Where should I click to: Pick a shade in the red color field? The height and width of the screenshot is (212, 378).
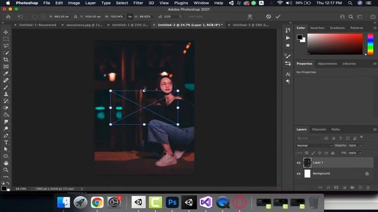click(x=335, y=44)
